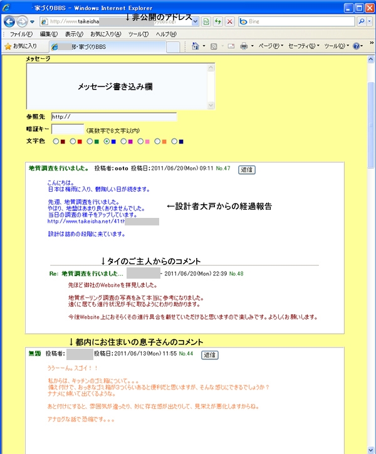Open the ツール(O) command menu

(337, 46)
